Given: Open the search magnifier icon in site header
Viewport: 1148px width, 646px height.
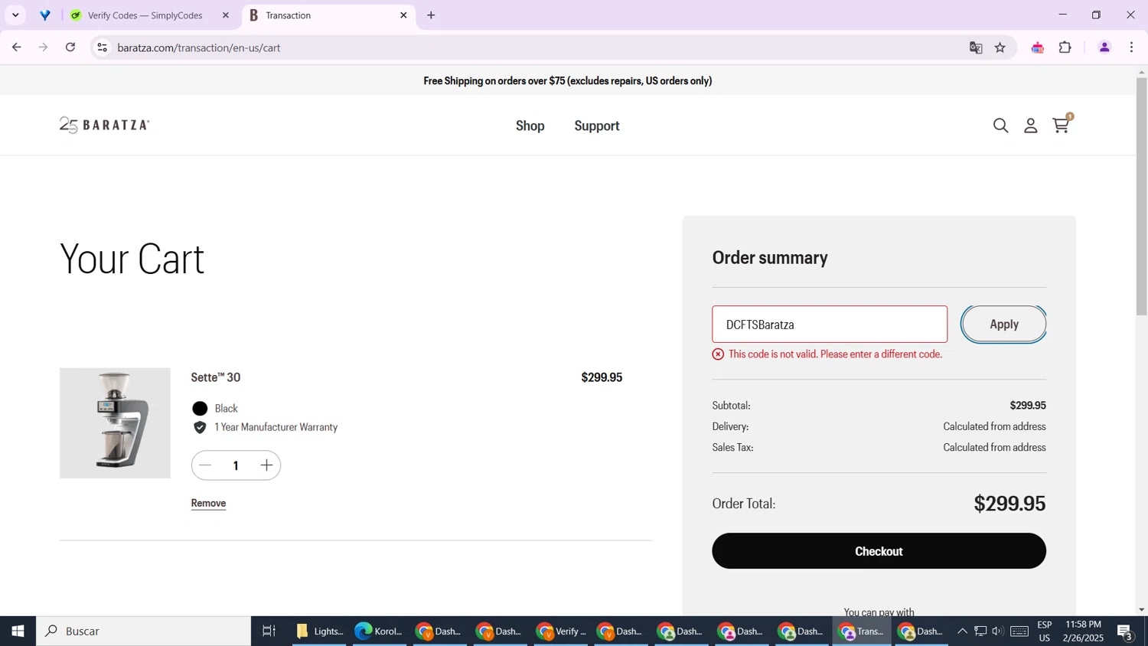Looking at the screenshot, I should click(1000, 126).
